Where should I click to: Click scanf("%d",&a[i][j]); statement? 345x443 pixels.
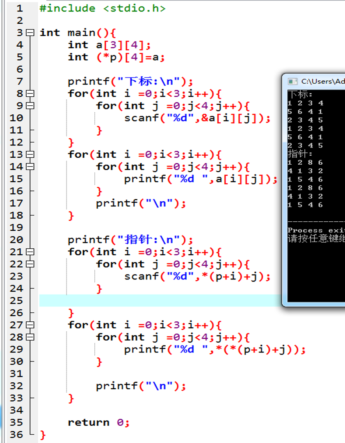coord(197,118)
